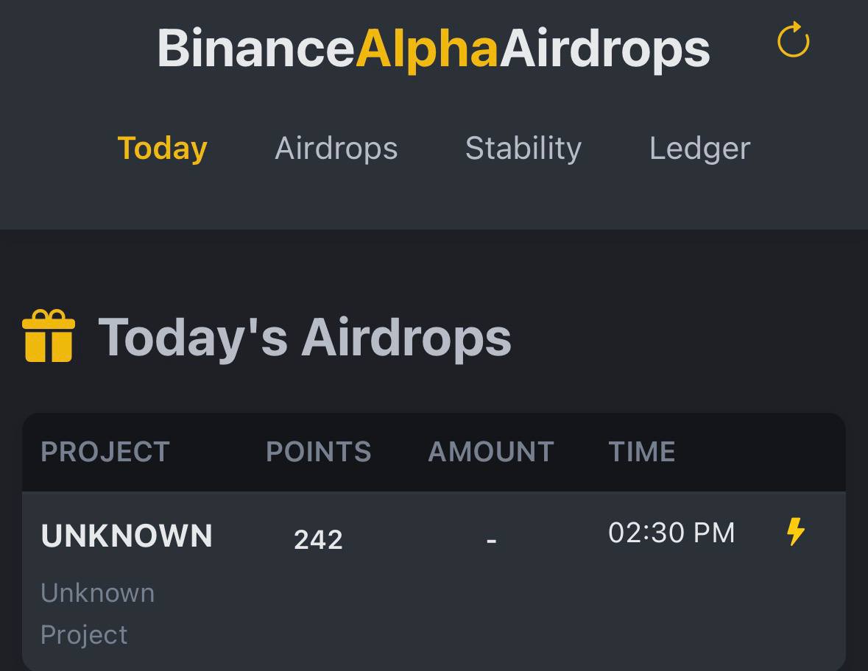Image resolution: width=868 pixels, height=671 pixels.
Task: Click the 02:30 PM airdrop time
Action: [x=671, y=533]
